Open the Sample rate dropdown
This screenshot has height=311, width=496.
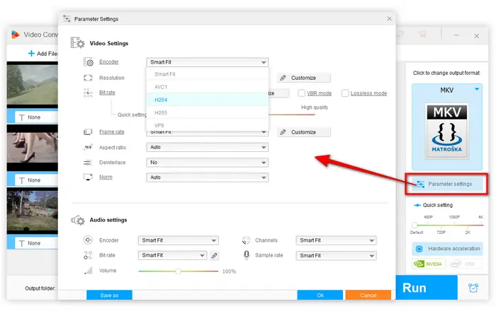[x=336, y=255]
